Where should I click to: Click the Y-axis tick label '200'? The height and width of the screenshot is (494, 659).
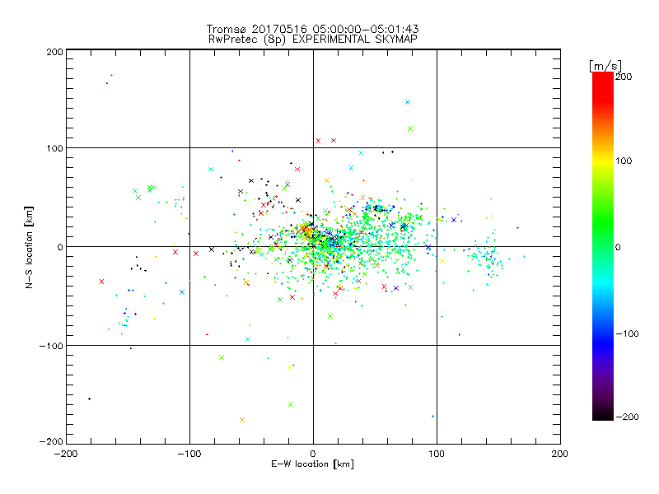54,52
